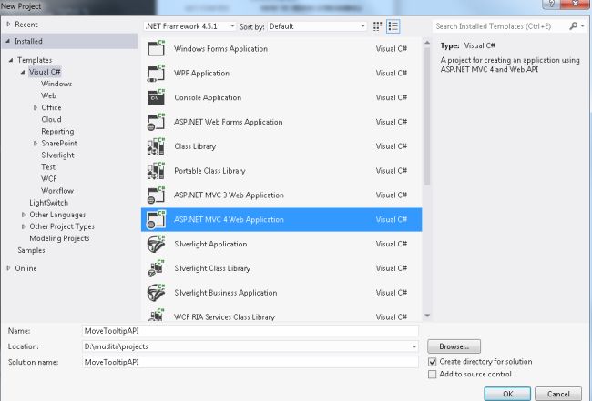This screenshot has width=592, height=401.
Task: Select the LightSwitch node in tree
Action: (48, 203)
